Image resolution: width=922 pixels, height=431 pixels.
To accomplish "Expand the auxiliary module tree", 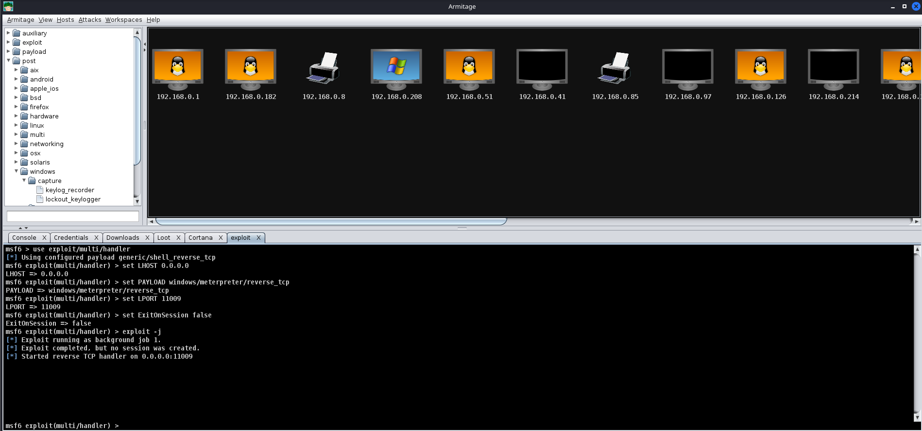I will pyautogui.click(x=8, y=33).
